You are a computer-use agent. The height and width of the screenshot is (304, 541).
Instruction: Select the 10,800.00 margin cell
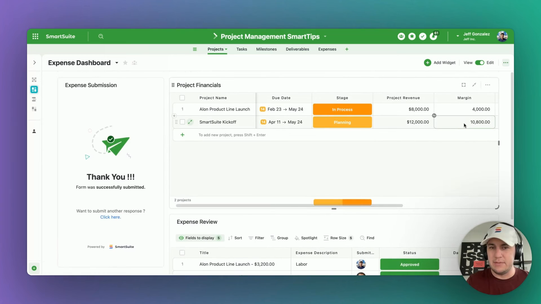(x=464, y=122)
